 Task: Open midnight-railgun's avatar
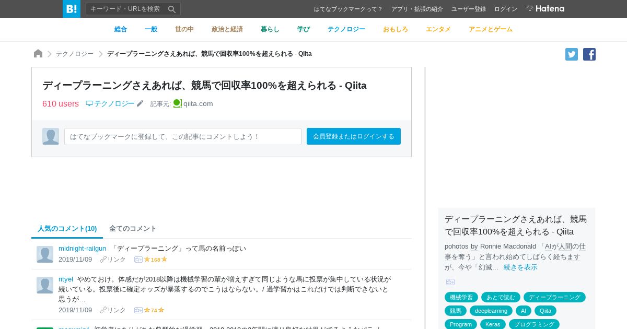45,254
